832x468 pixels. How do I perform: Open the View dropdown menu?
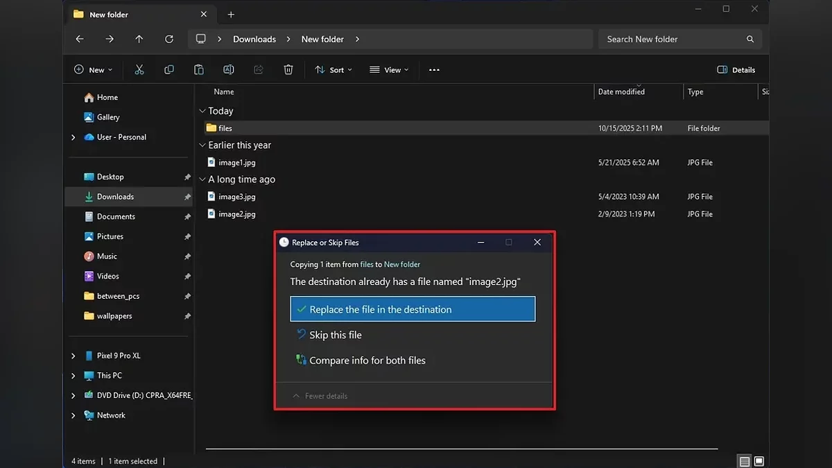point(389,70)
